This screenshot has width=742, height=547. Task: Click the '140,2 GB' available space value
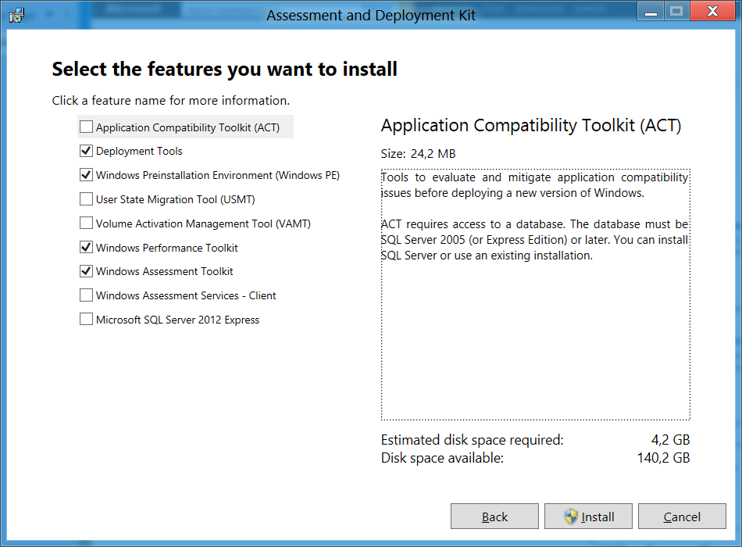pyautogui.click(x=663, y=458)
